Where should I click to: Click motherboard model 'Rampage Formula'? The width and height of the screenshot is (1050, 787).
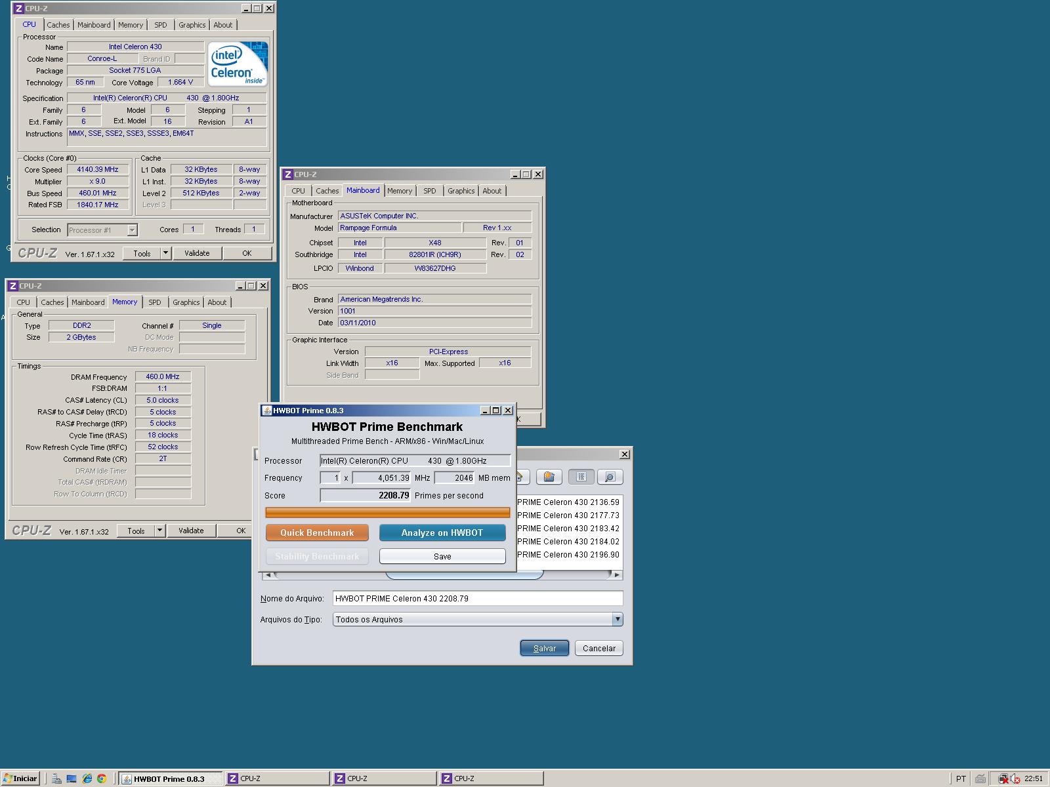[399, 228]
